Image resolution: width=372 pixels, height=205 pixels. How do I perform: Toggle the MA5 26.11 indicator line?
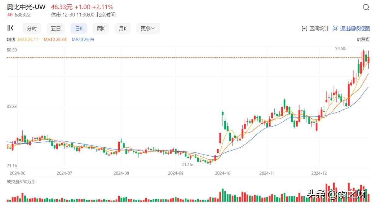tap(28, 39)
